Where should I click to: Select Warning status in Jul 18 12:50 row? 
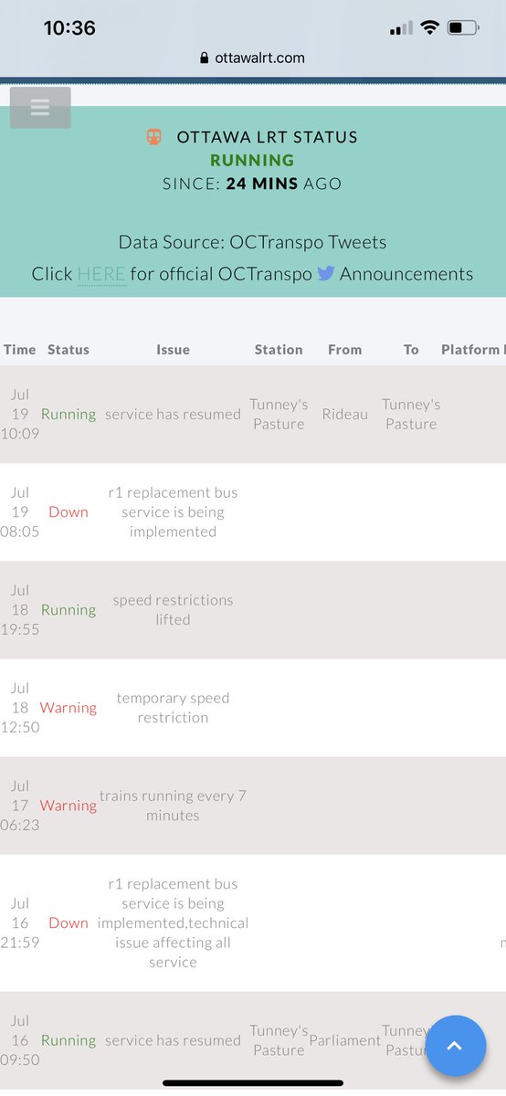69,707
